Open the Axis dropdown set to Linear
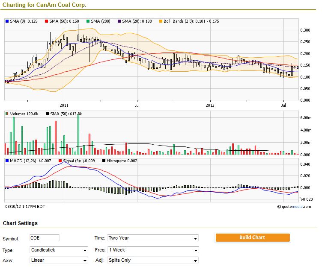 (59, 260)
